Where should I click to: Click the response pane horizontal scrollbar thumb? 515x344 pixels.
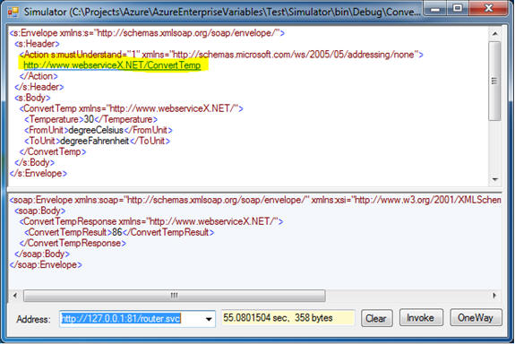(175, 296)
